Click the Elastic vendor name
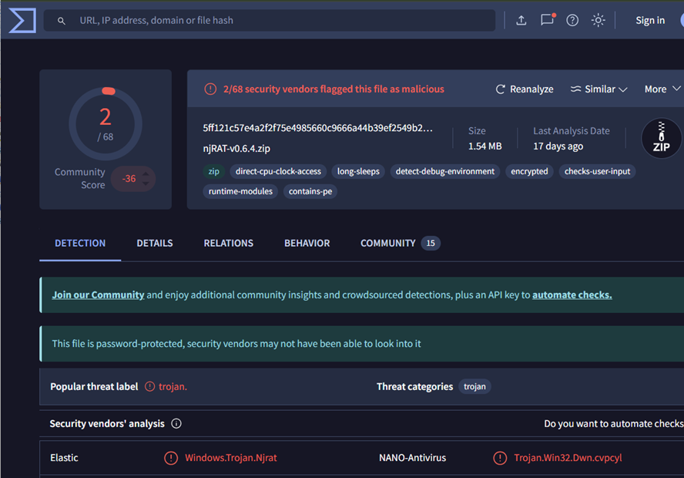684x478 pixels. click(64, 458)
